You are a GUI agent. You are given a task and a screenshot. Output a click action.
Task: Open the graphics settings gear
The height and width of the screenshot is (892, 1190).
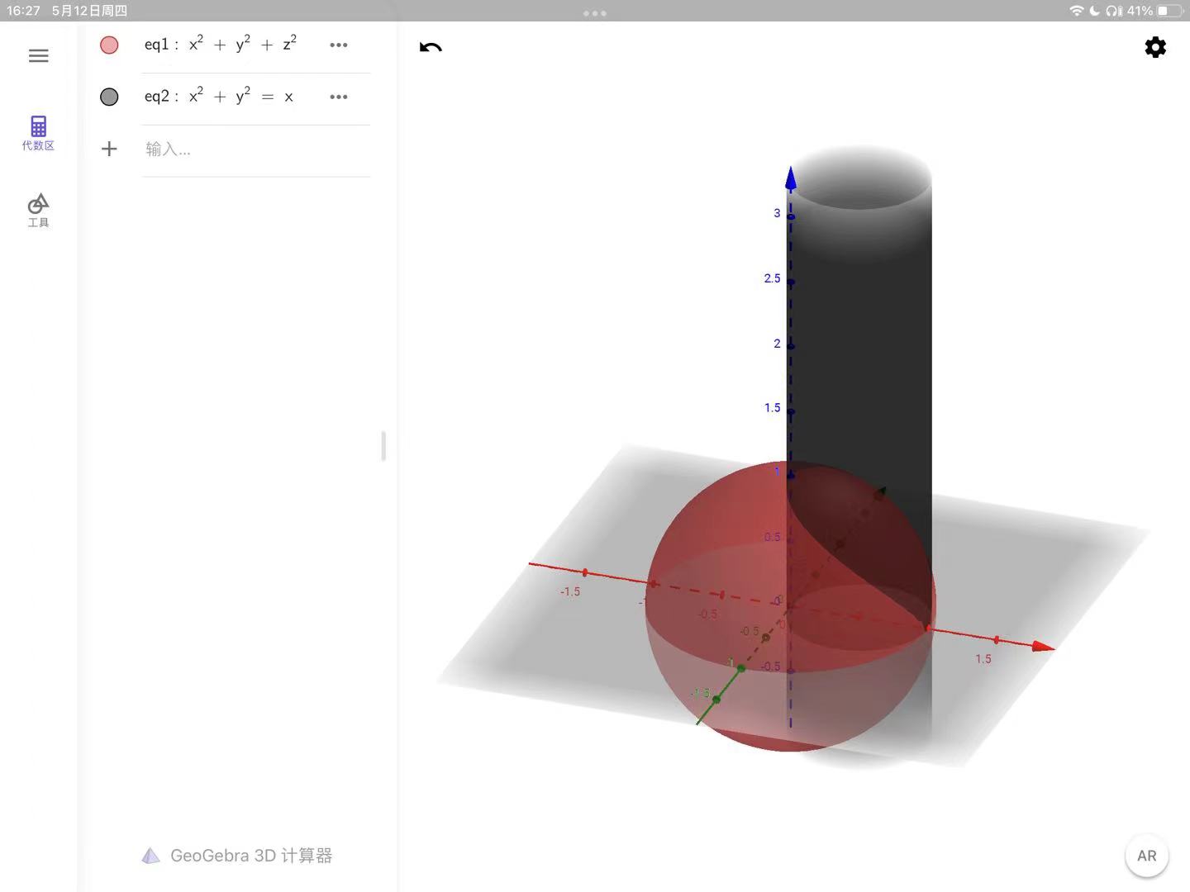tap(1155, 48)
